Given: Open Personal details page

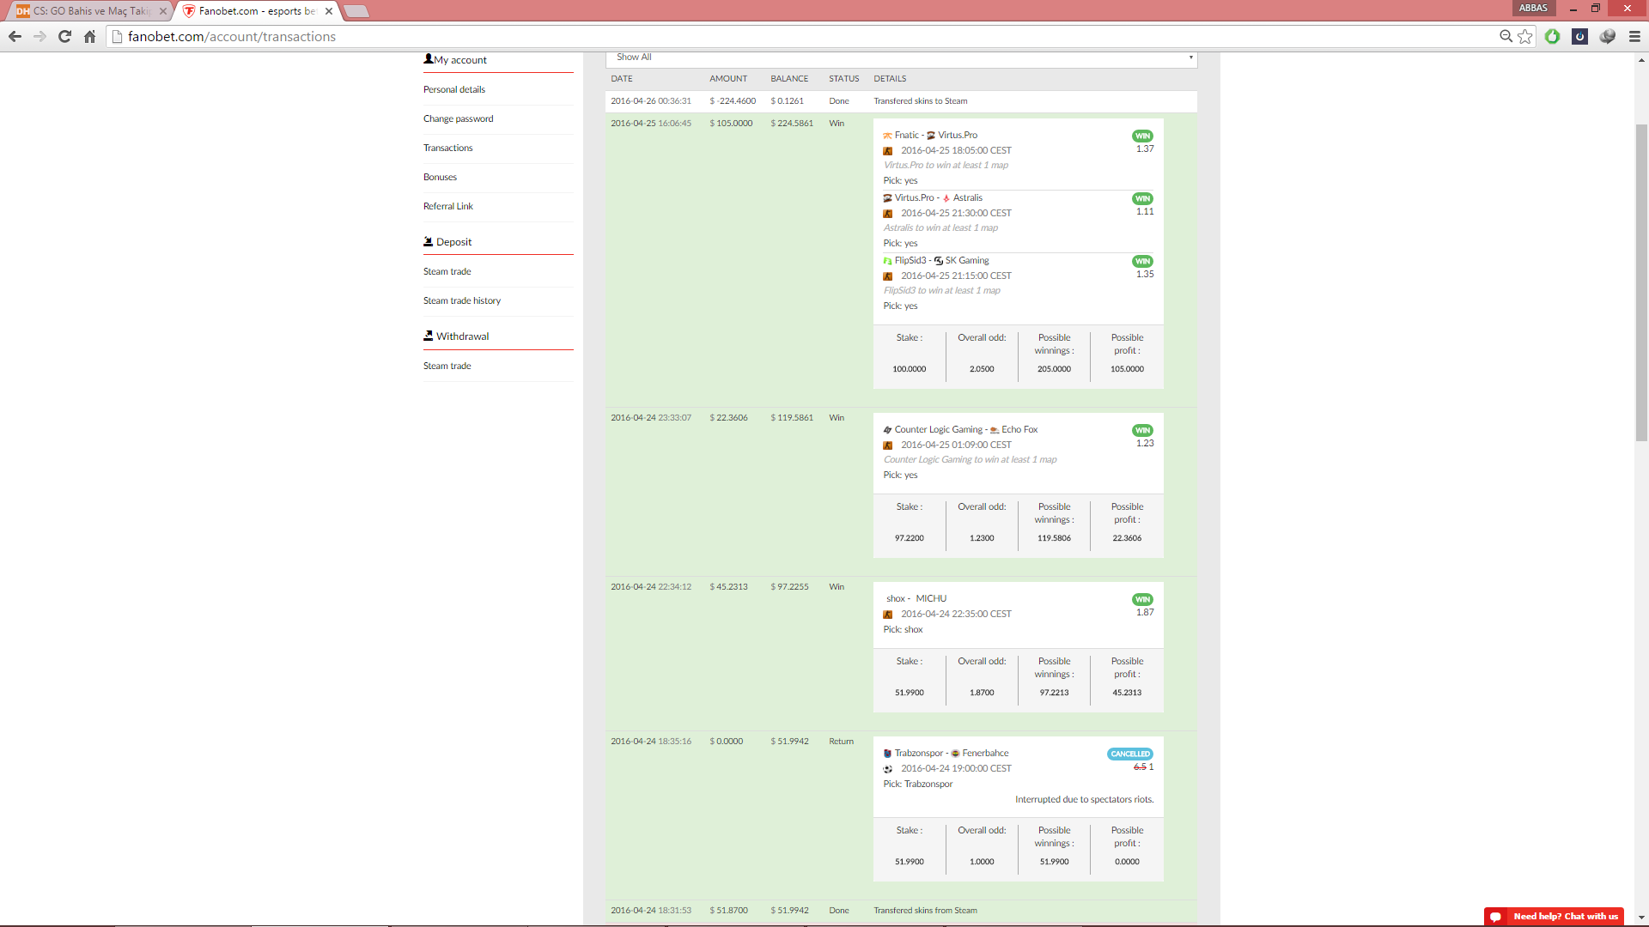Looking at the screenshot, I should 453,89.
